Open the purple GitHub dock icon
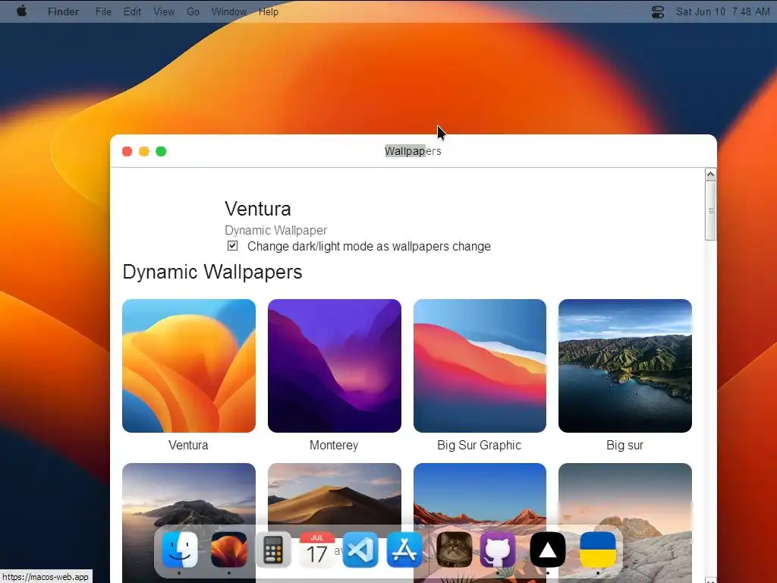777x583 pixels. pos(498,550)
